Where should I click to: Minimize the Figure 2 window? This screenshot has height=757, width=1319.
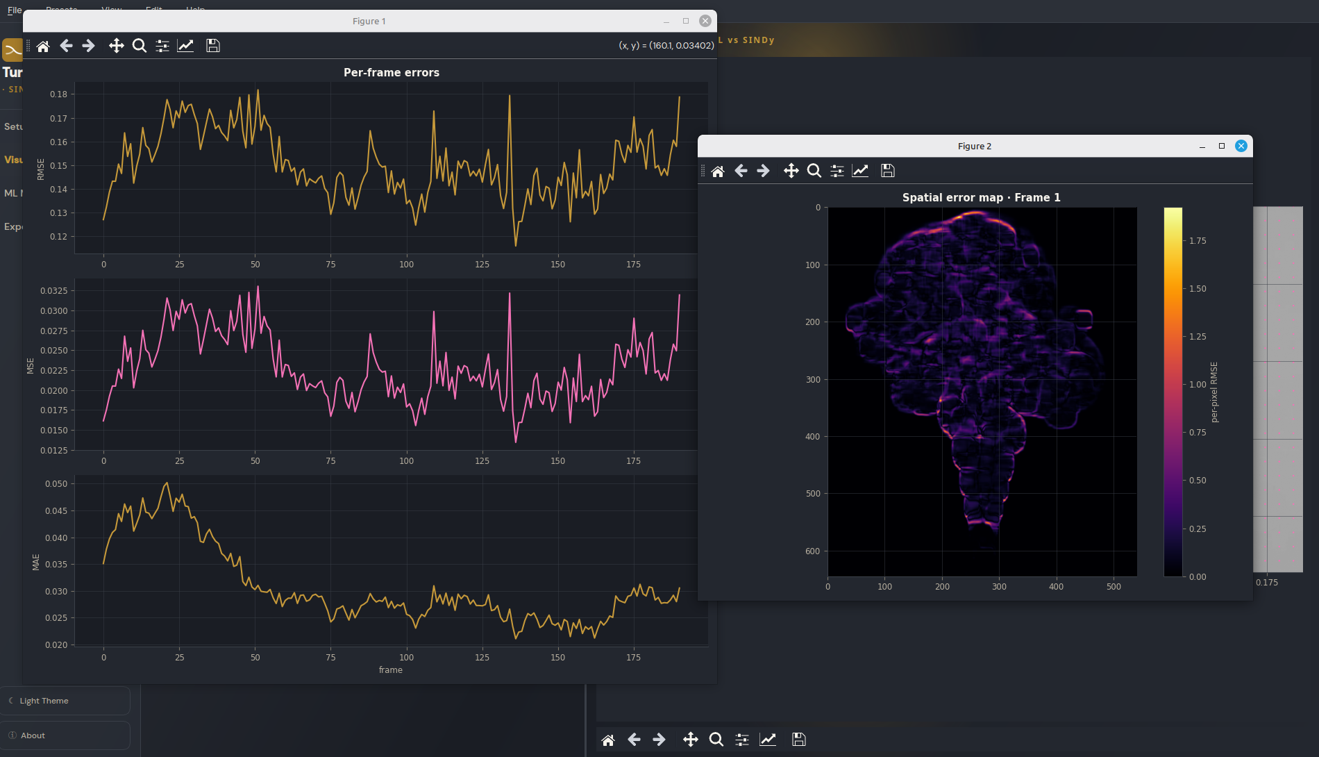1202,146
